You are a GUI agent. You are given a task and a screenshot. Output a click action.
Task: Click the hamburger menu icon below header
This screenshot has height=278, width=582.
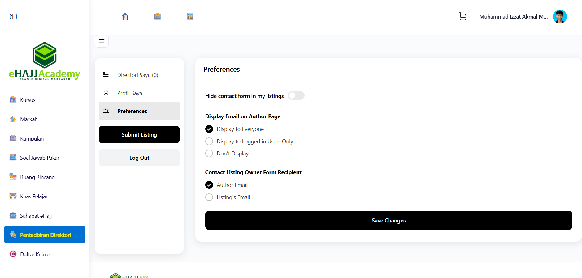click(x=102, y=41)
